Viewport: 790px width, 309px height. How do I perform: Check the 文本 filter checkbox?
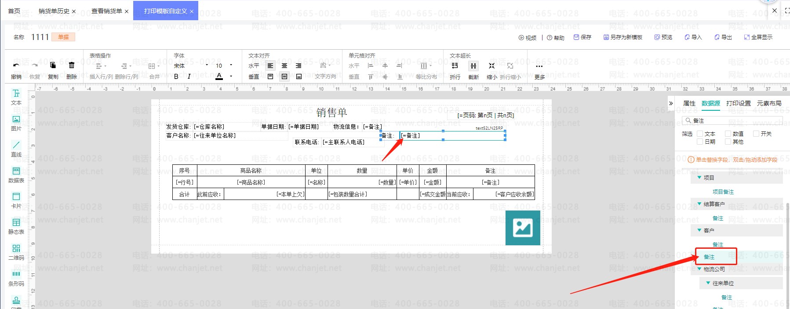[x=700, y=134]
